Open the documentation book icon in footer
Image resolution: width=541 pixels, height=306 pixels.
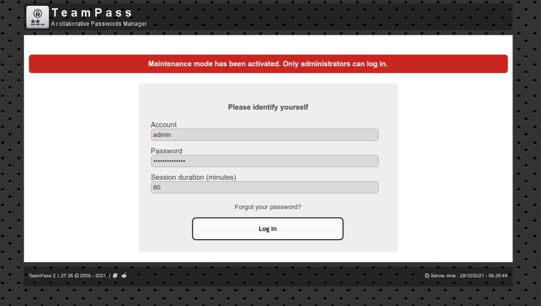tap(115, 275)
